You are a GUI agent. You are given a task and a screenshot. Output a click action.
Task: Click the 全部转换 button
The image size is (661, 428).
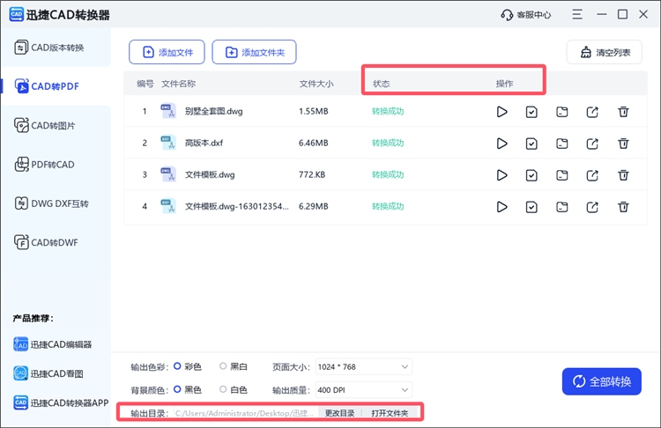(602, 381)
